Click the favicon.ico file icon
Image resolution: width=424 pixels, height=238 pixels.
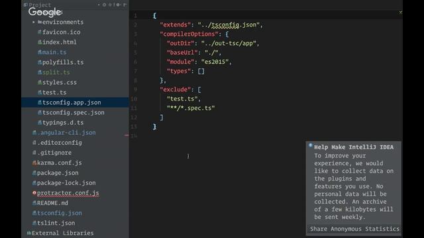tap(40, 32)
